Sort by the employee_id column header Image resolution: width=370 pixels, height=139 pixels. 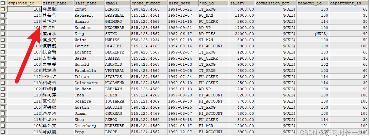click(25, 3)
